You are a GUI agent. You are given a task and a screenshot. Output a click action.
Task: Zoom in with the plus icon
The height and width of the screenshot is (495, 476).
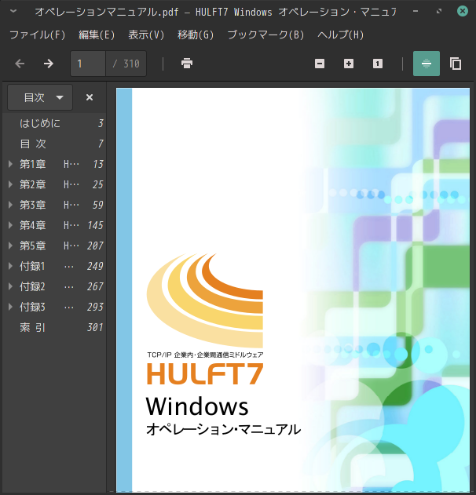click(x=349, y=64)
